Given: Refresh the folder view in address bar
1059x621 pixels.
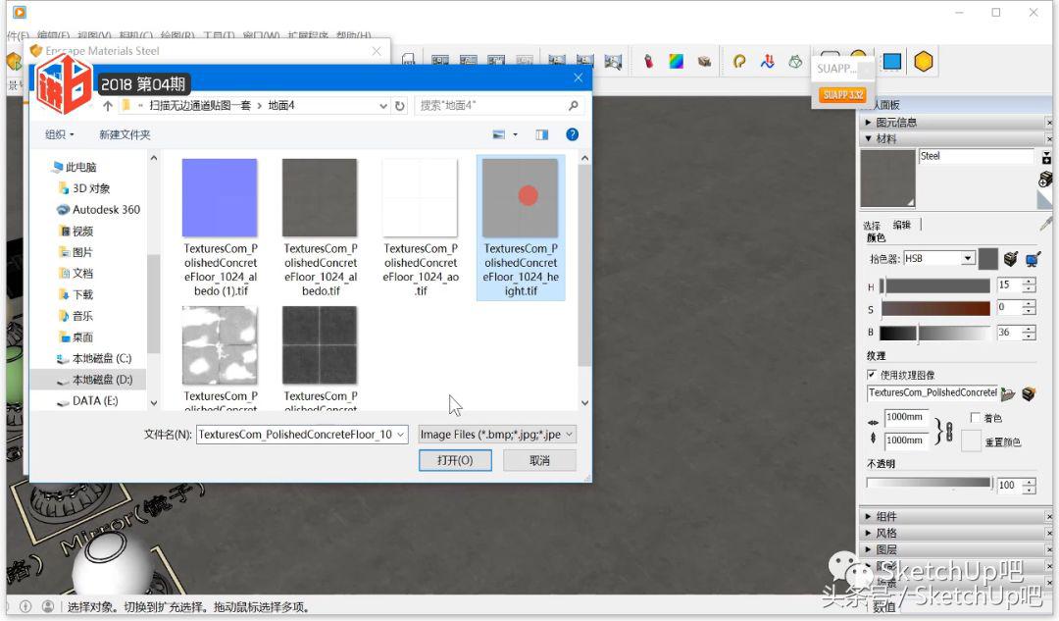Looking at the screenshot, I should [399, 106].
